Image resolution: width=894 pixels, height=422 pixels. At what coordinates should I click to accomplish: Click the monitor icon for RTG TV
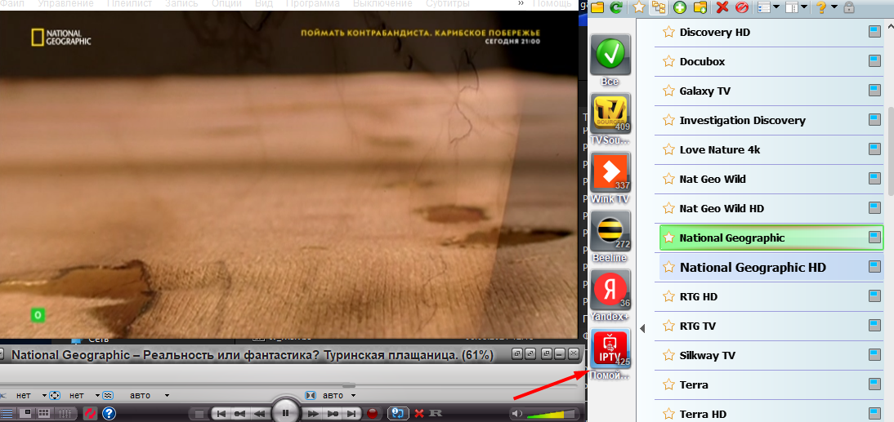[x=874, y=326]
